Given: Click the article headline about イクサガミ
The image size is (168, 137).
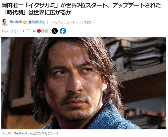Looking at the screenshot, I should [x=81, y=9].
